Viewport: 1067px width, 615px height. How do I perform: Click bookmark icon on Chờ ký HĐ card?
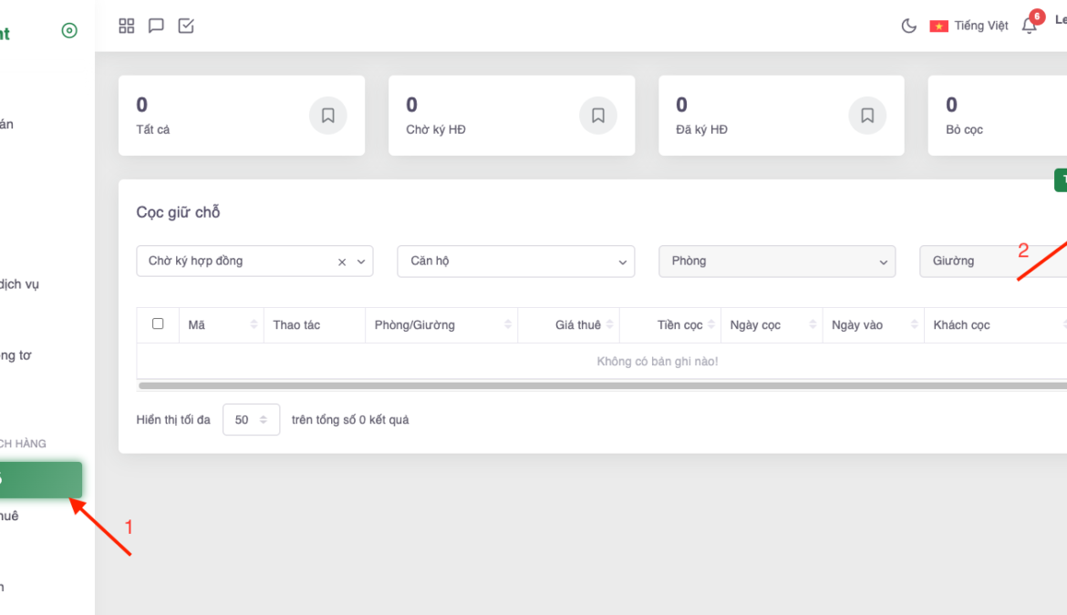click(598, 116)
